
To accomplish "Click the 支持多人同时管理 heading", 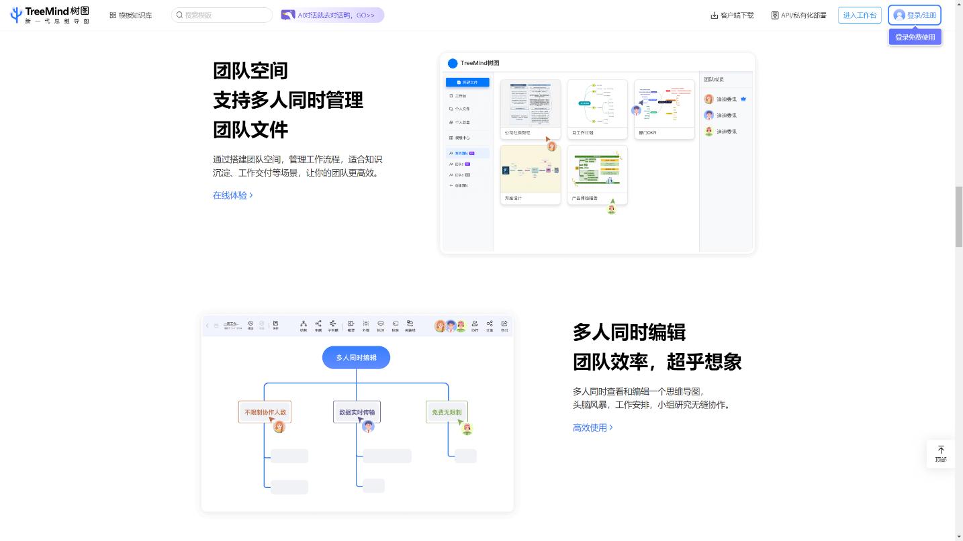I will coord(288,100).
